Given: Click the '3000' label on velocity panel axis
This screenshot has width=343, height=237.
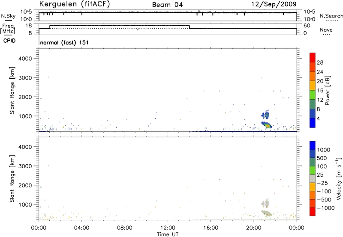Looking at the screenshot, I should point(25,166).
